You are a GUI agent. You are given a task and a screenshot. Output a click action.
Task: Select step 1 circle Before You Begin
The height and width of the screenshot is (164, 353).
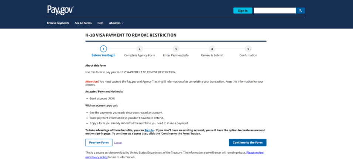click(x=103, y=49)
